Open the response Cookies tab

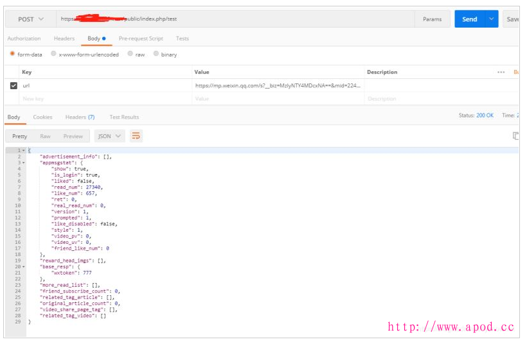[42, 117]
